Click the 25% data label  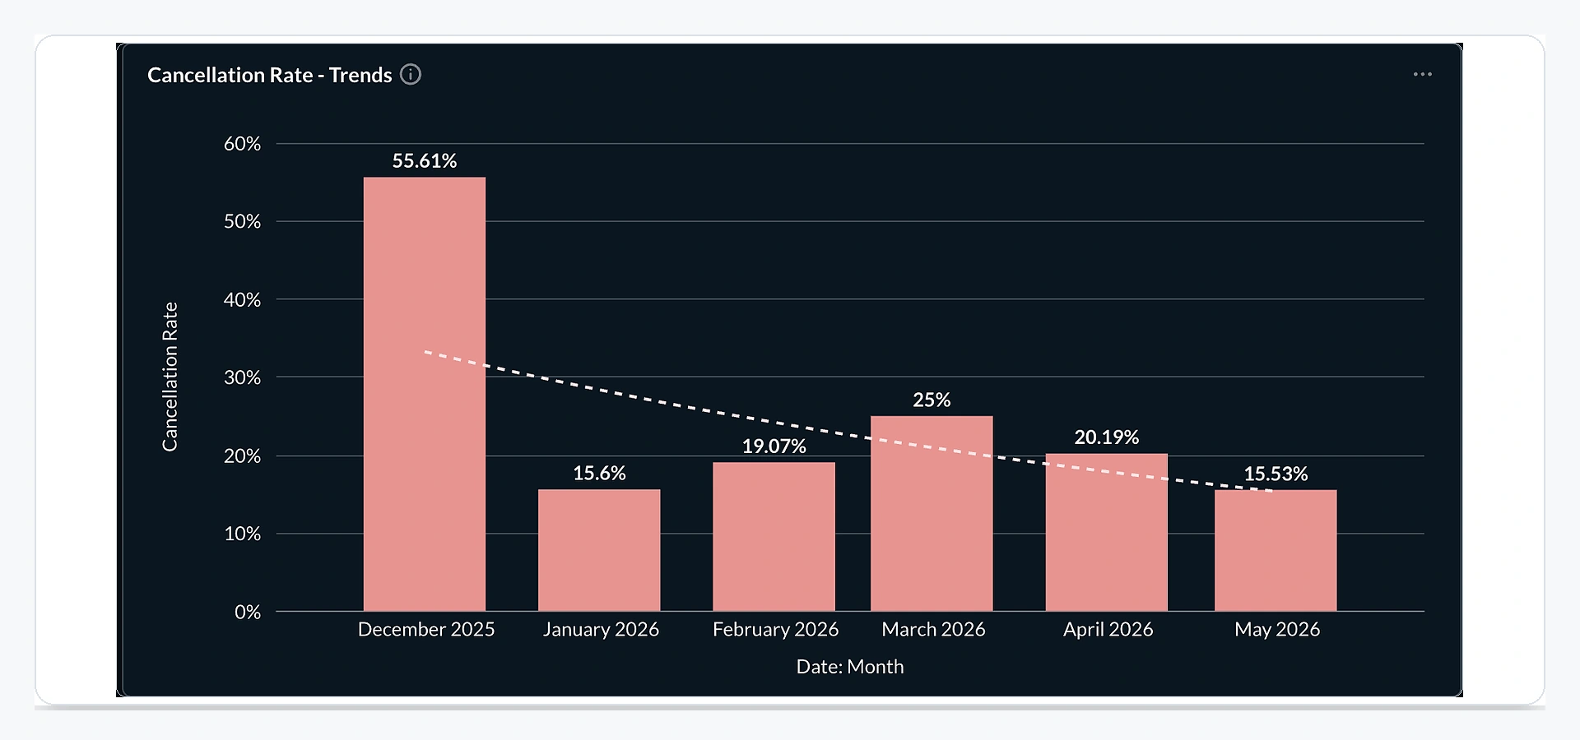[932, 400]
